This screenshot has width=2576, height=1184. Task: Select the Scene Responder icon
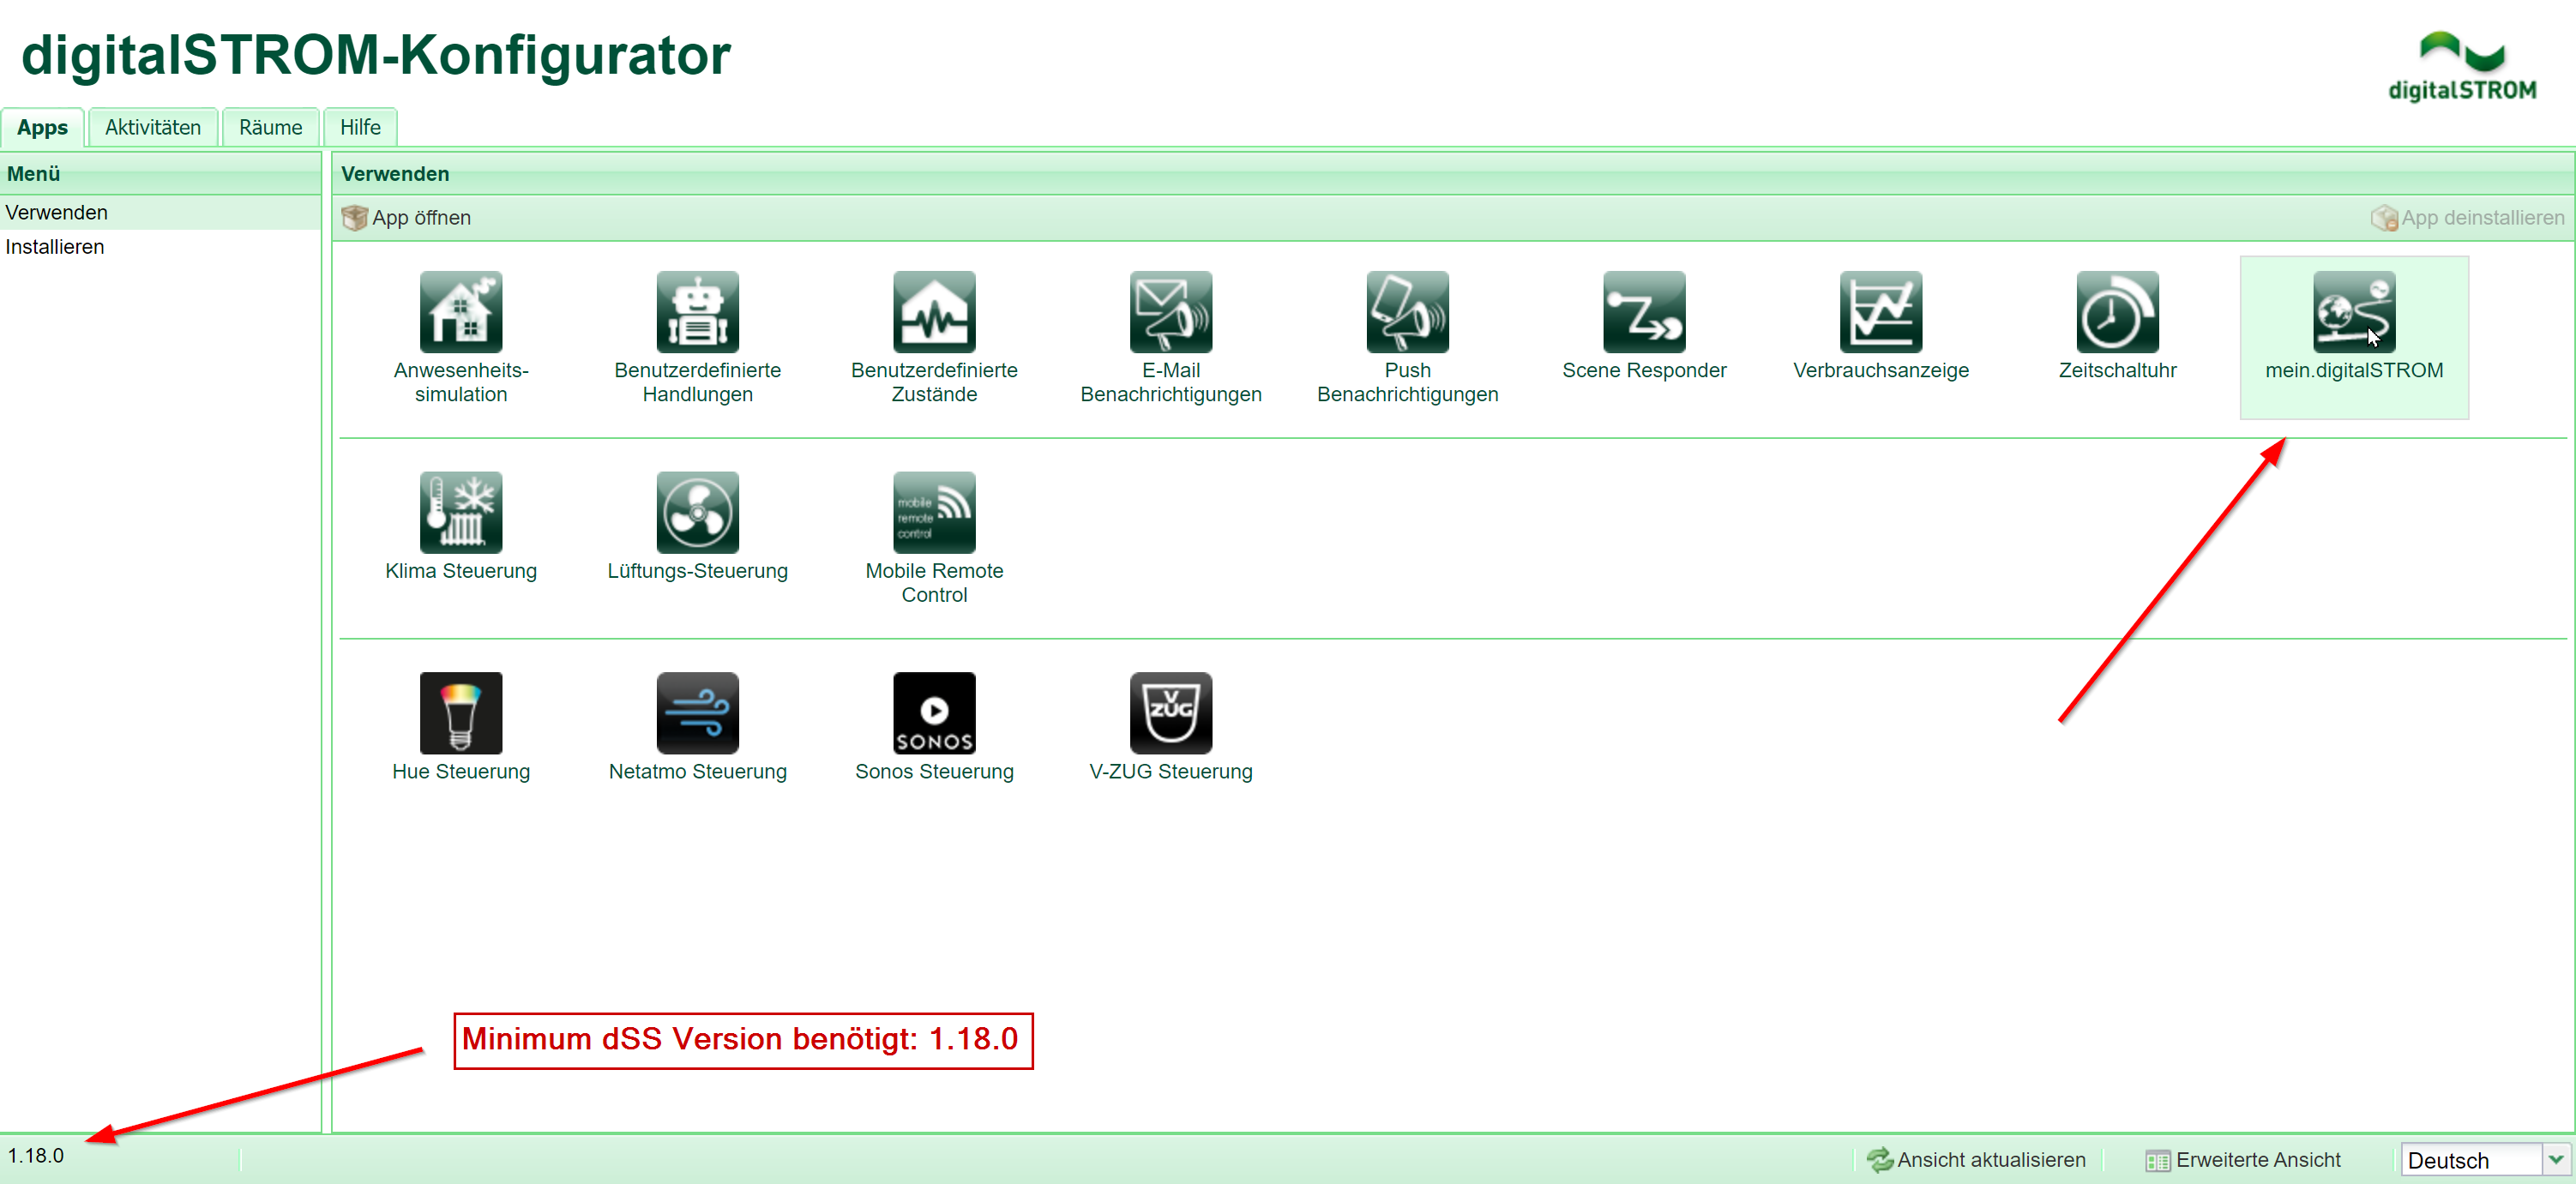[1644, 312]
